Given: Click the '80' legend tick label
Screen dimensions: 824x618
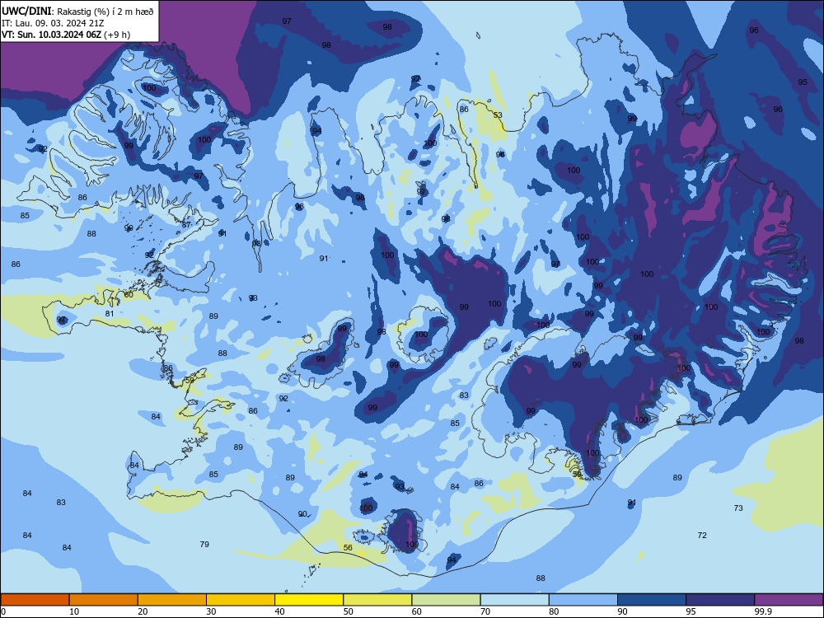Looking at the screenshot, I should pyautogui.click(x=554, y=611).
